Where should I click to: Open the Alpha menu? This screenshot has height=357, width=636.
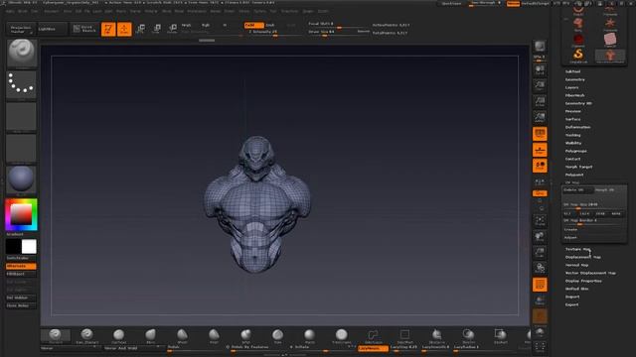tap(10, 11)
